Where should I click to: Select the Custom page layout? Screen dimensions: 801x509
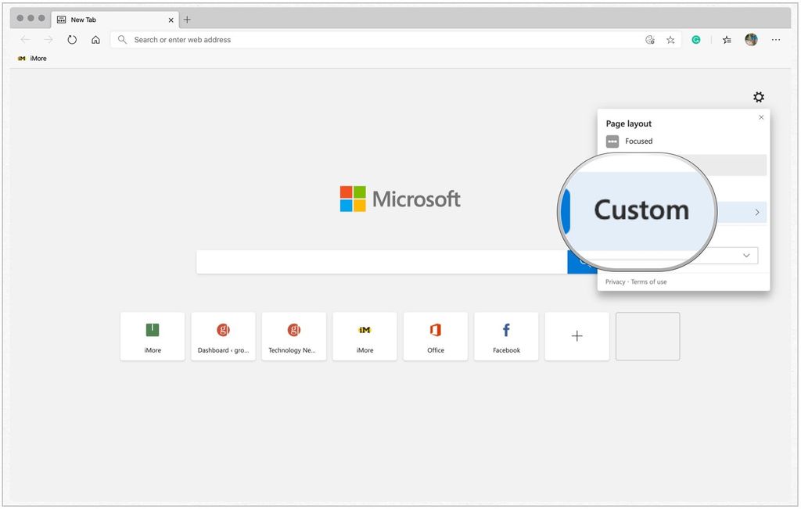(641, 210)
